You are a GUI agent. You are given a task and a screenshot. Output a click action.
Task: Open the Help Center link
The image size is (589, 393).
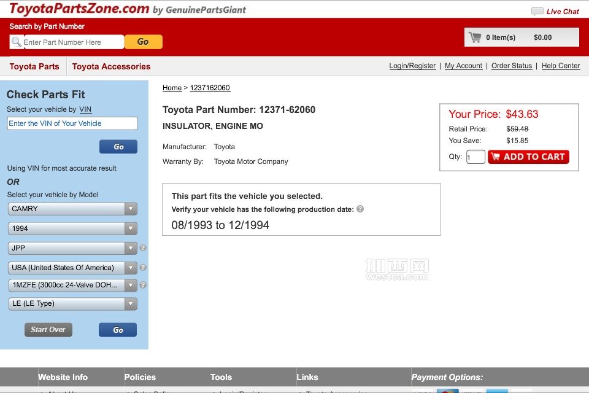(561, 66)
